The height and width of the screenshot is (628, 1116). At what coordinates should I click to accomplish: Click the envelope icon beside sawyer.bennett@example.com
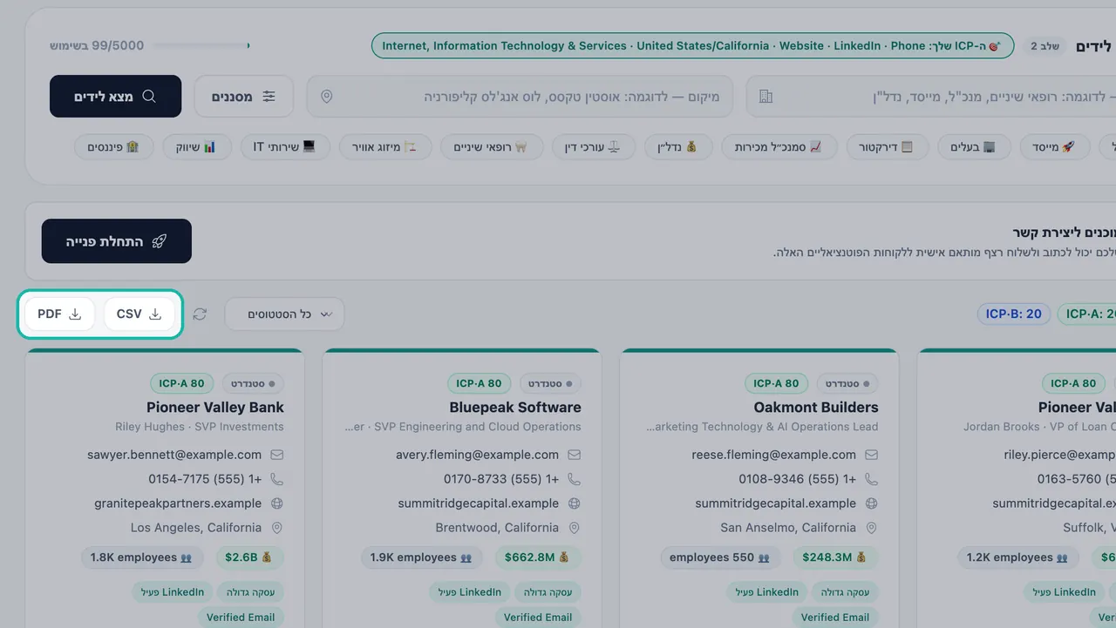point(277,455)
